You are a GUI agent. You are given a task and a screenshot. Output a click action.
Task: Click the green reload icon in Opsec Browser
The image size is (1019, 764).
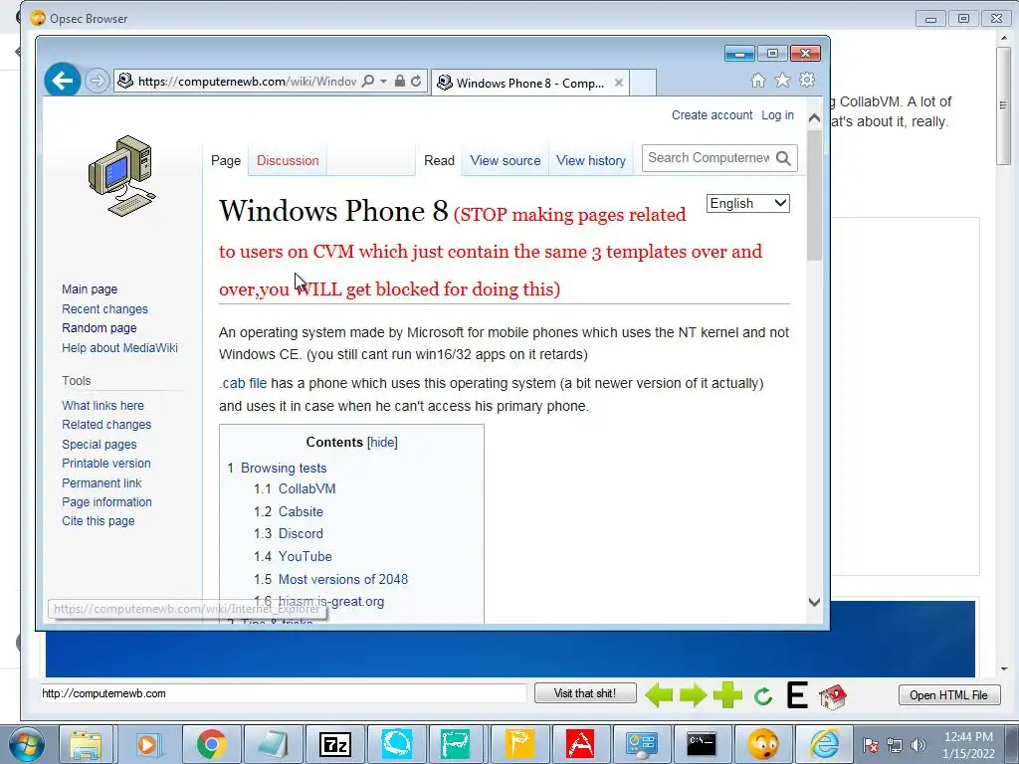[x=763, y=696]
